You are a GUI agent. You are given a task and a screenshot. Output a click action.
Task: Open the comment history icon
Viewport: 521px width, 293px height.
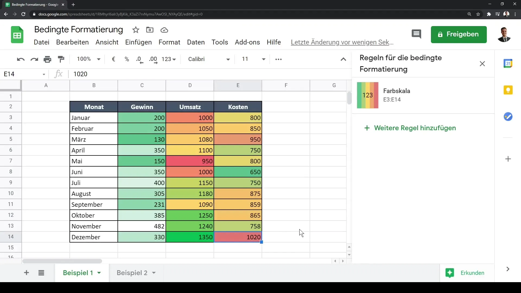click(x=416, y=34)
